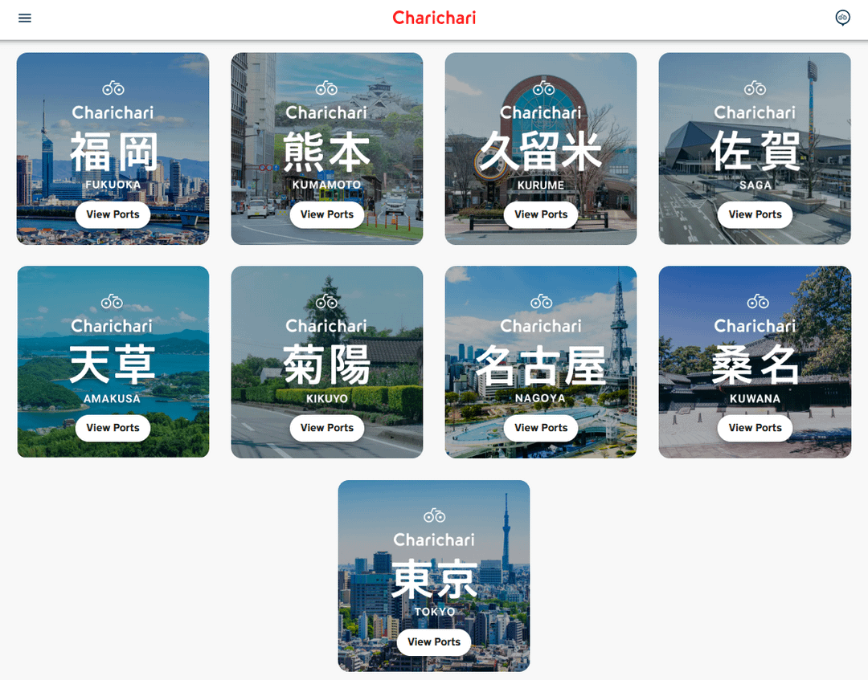
Task: Click the 熊本 kanji title
Action: pyautogui.click(x=326, y=152)
